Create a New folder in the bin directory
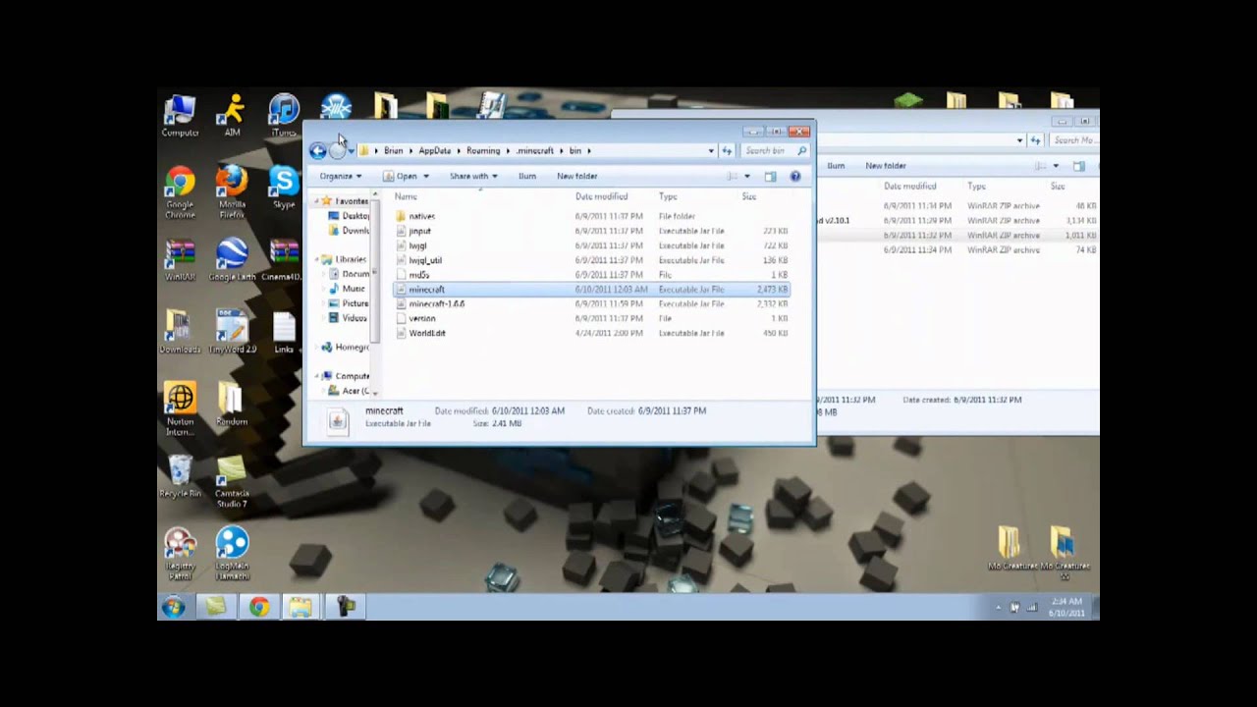 click(577, 177)
